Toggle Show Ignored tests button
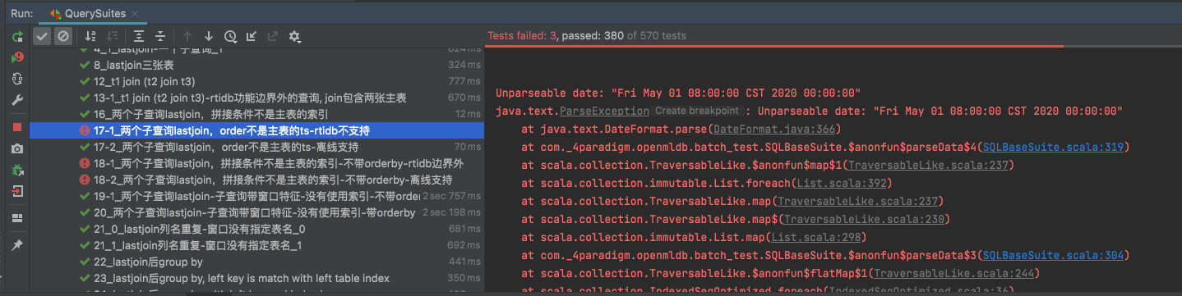The height and width of the screenshot is (296, 1182). (63, 36)
